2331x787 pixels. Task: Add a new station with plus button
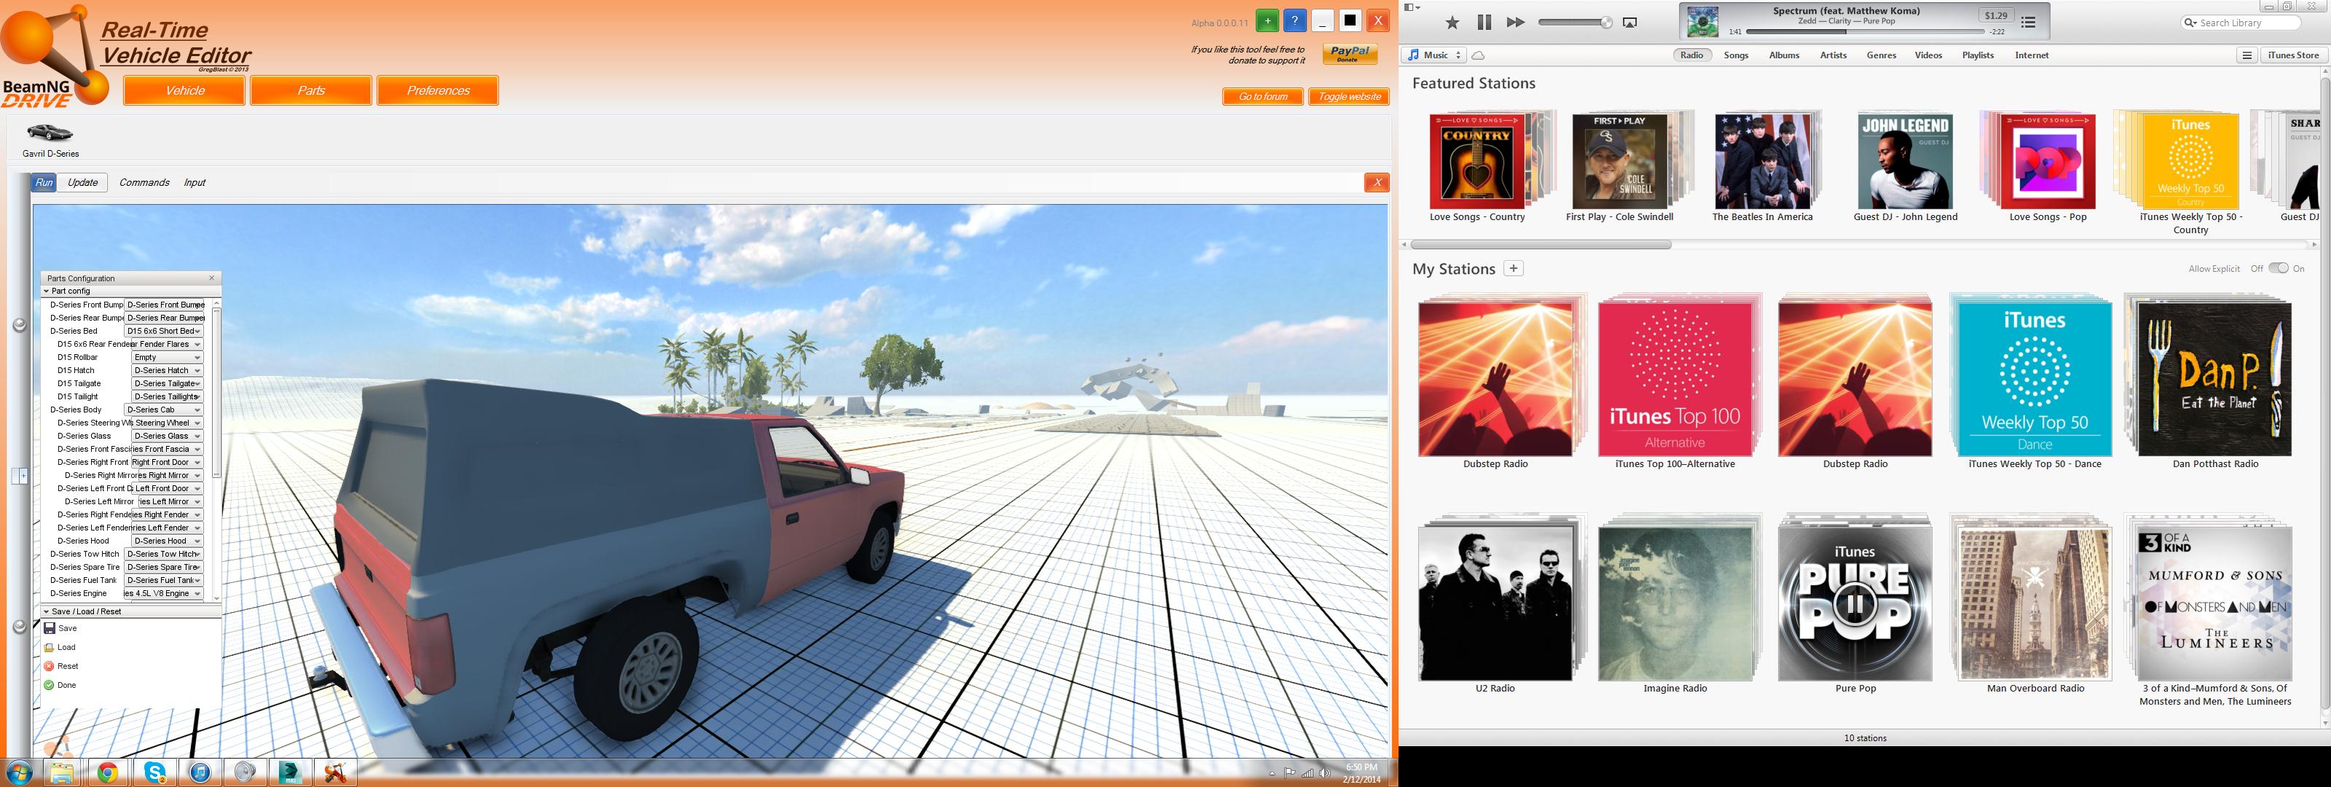[x=1513, y=269]
